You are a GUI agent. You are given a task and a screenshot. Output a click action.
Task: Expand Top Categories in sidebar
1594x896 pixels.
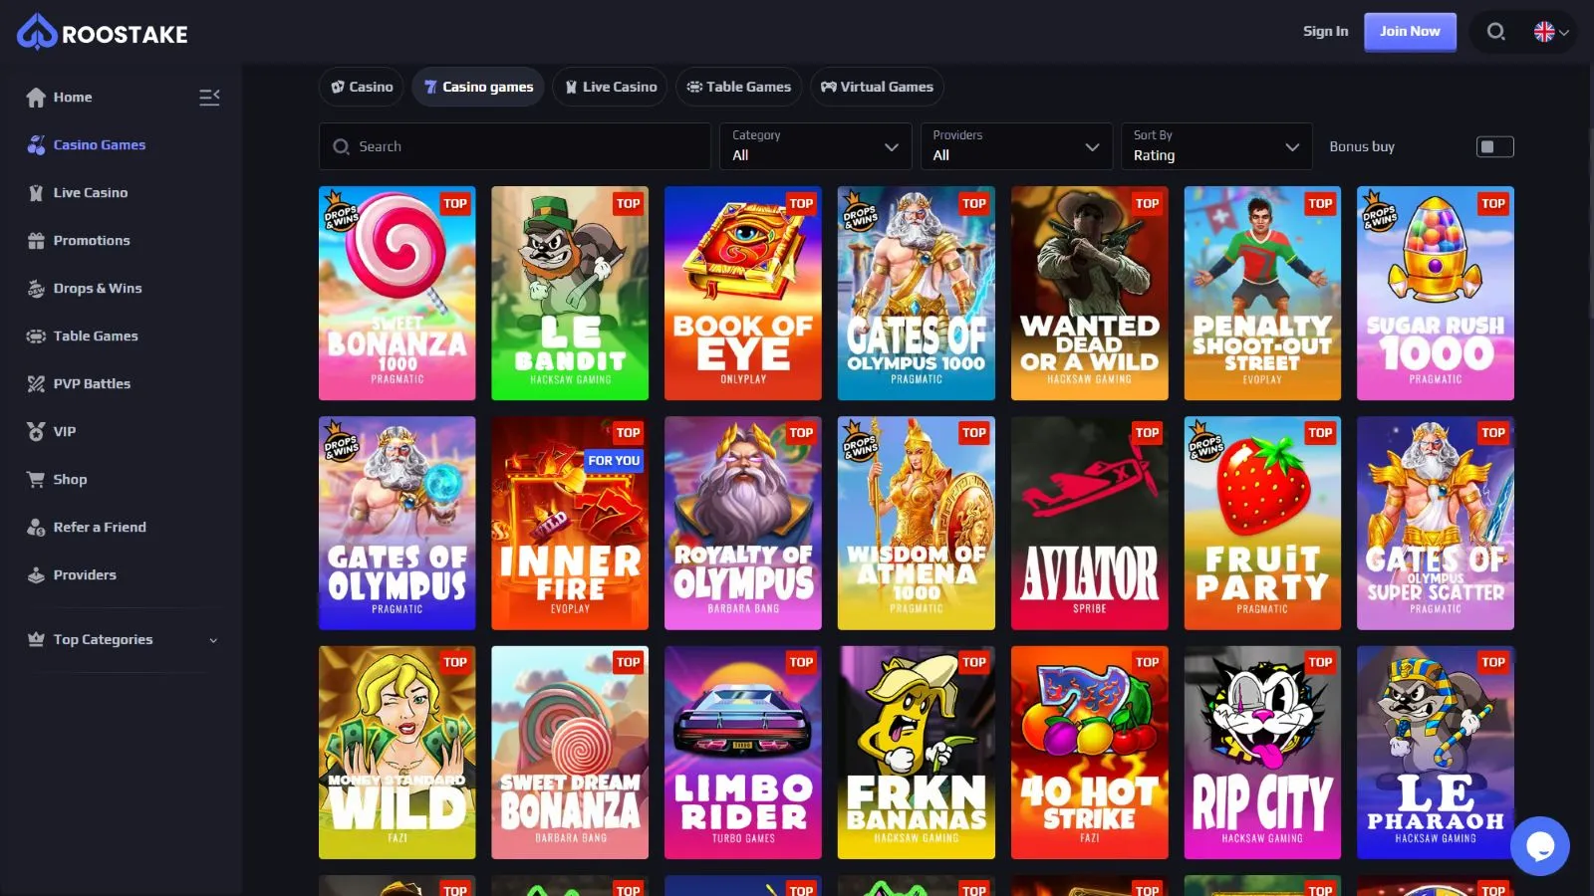pos(122,640)
